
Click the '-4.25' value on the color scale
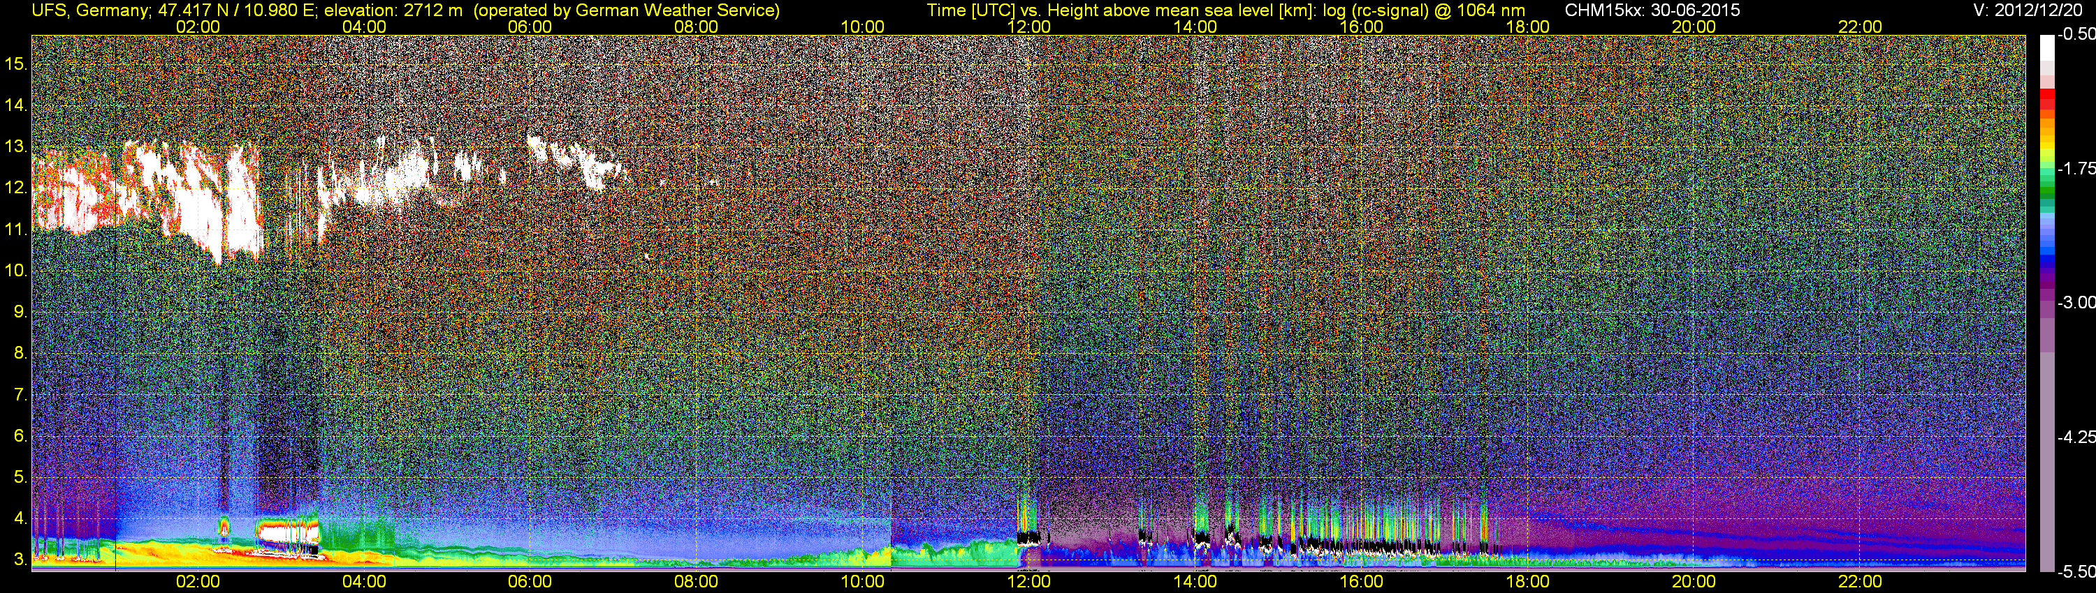[2076, 437]
